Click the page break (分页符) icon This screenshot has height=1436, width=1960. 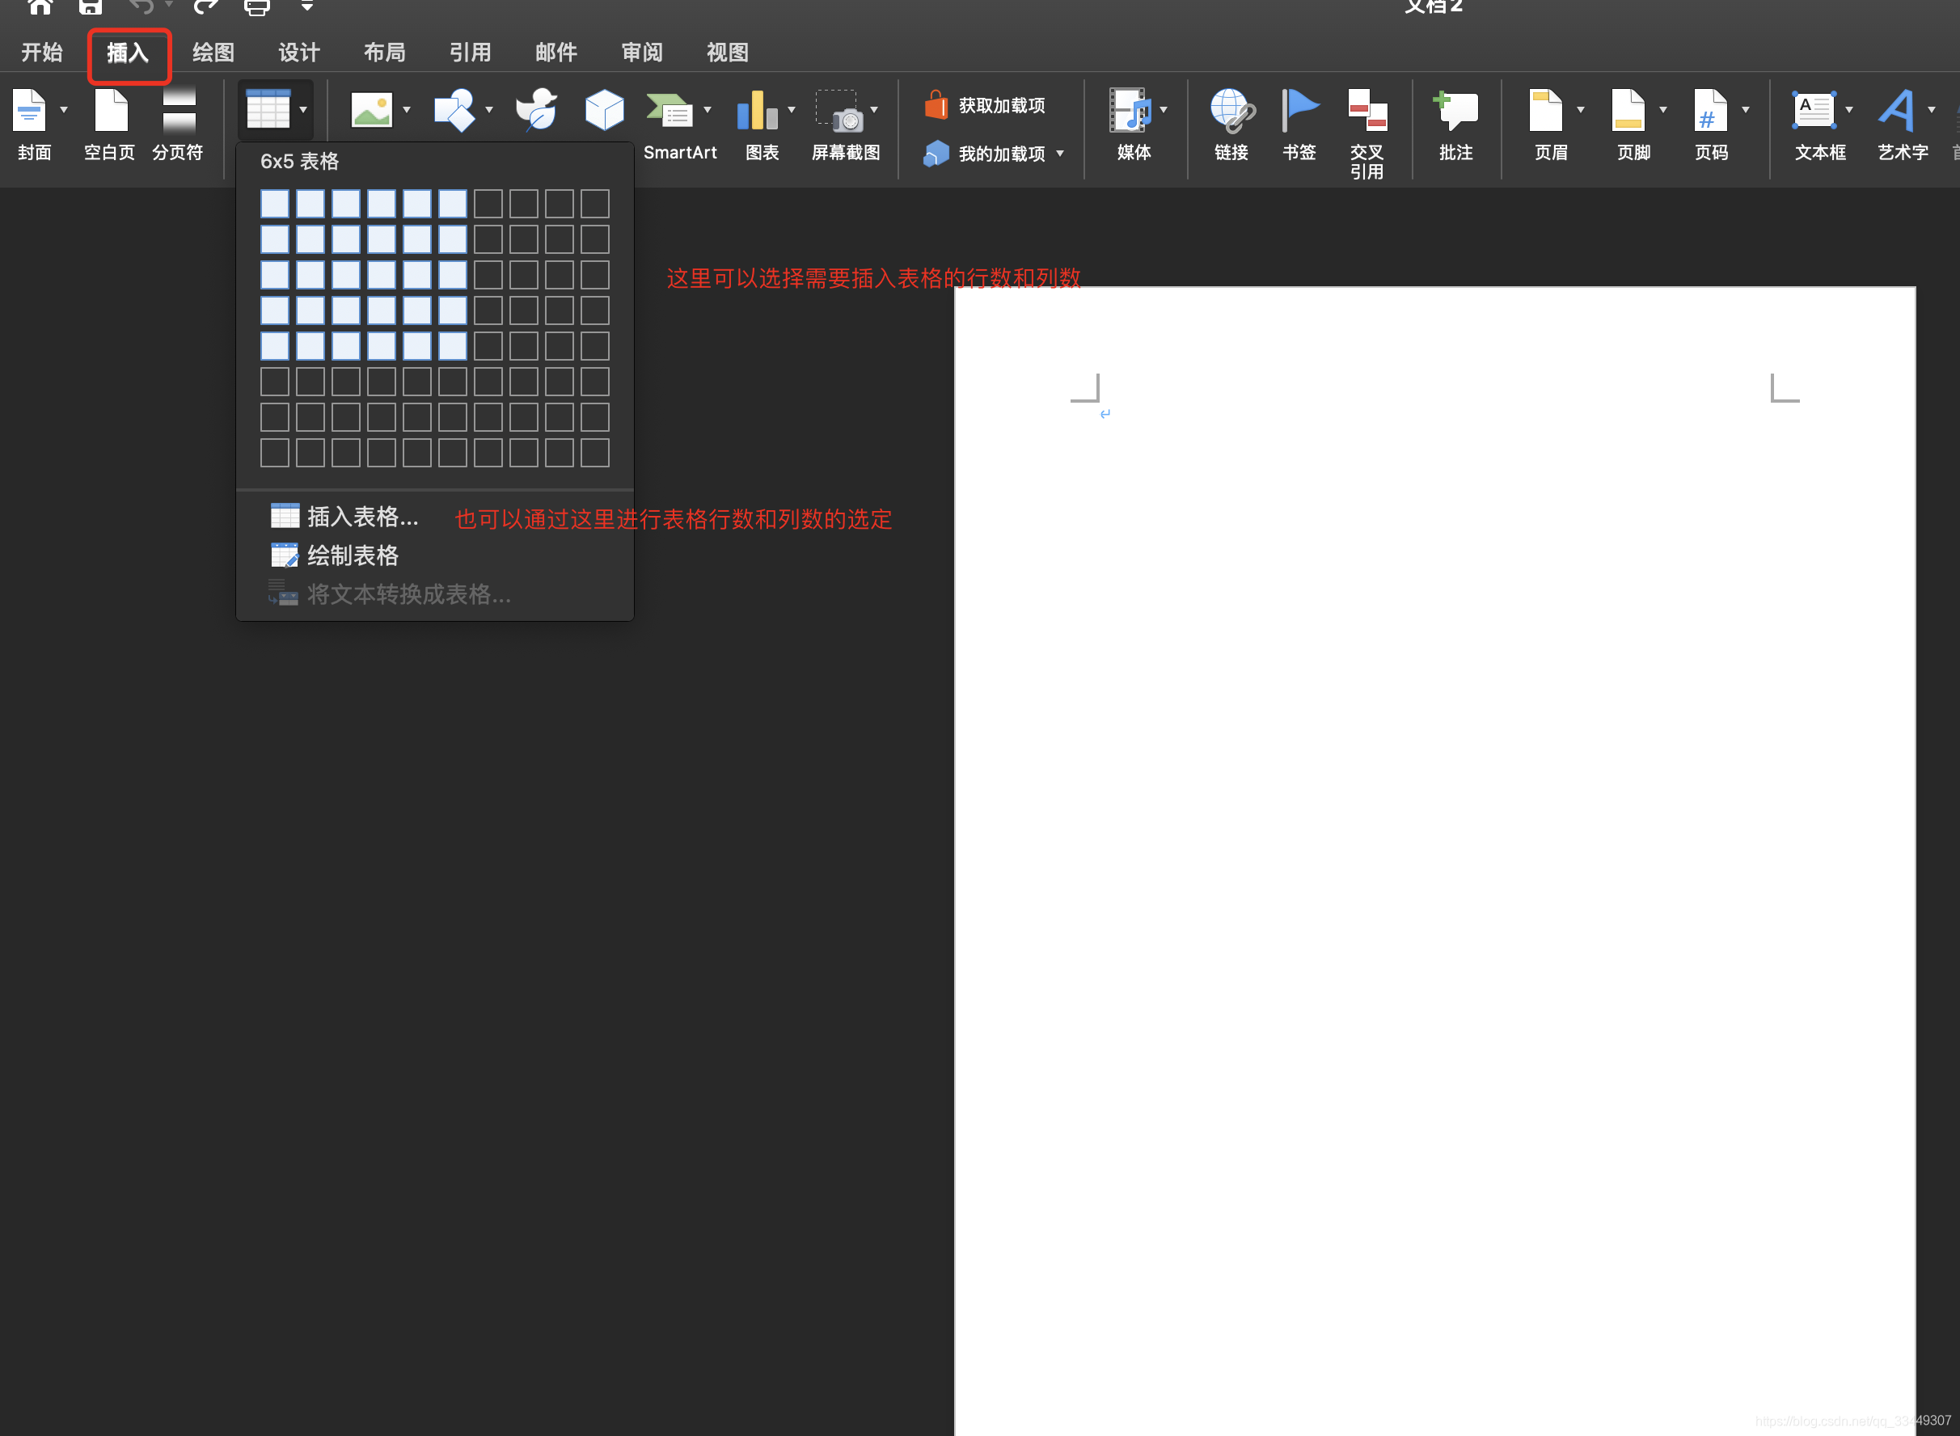(x=178, y=111)
